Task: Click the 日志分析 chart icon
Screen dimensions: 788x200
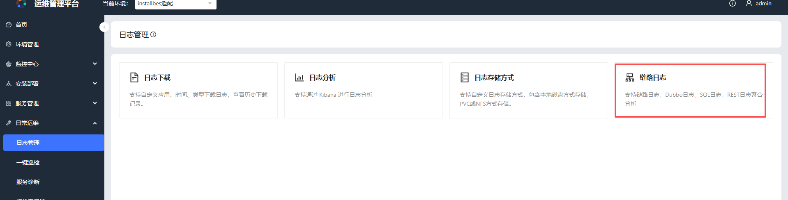Action: [300, 77]
